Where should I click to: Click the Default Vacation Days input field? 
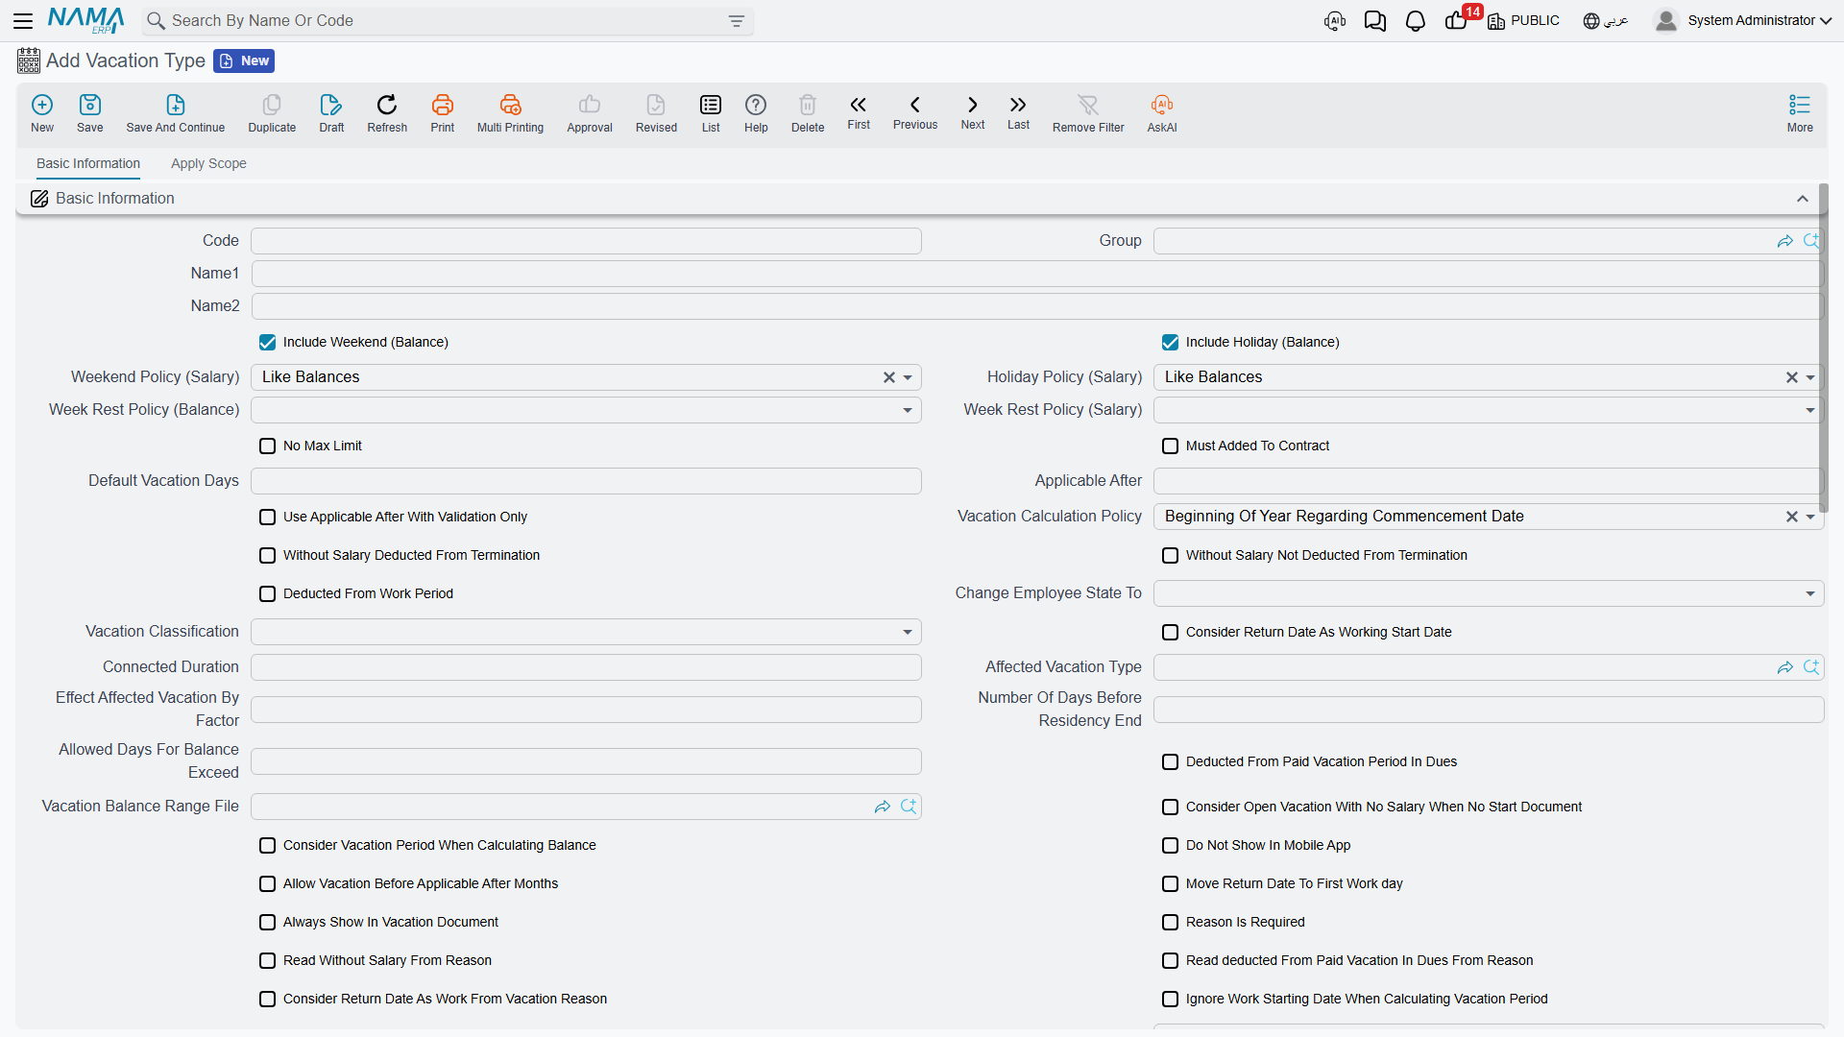pyautogui.click(x=586, y=481)
